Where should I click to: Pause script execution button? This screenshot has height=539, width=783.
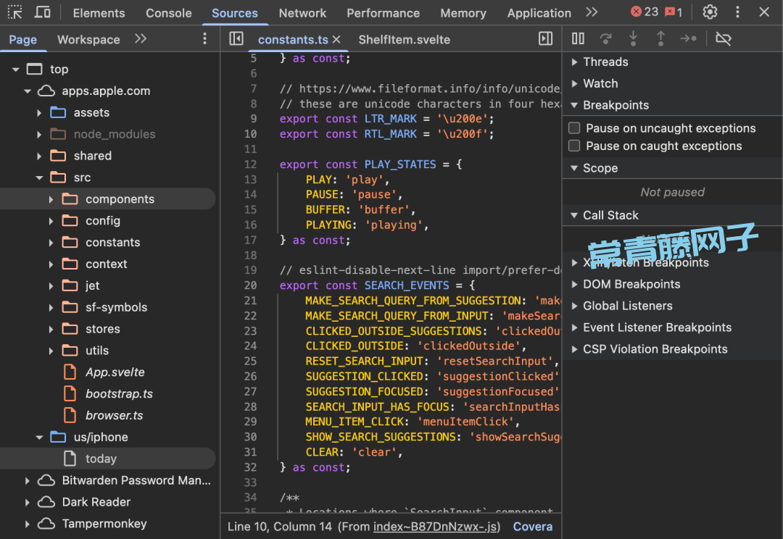click(578, 39)
